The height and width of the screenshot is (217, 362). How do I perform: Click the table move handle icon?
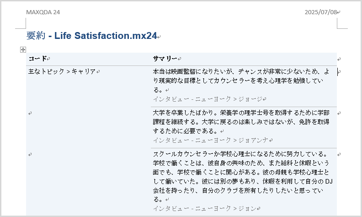tap(23, 49)
